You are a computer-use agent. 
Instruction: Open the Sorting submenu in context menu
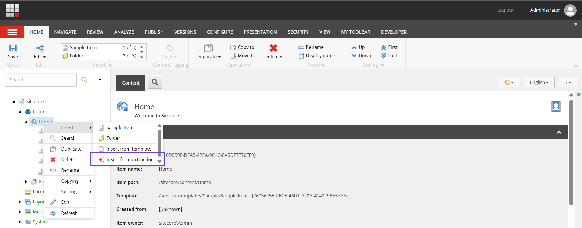(69, 191)
